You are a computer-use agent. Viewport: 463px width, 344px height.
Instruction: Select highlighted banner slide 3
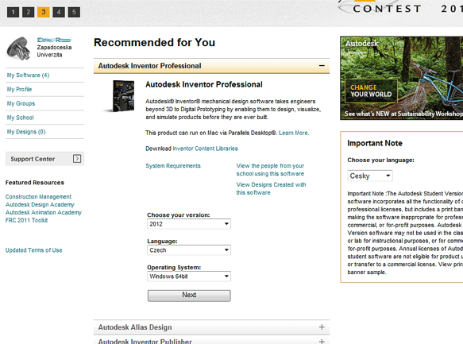[44, 12]
